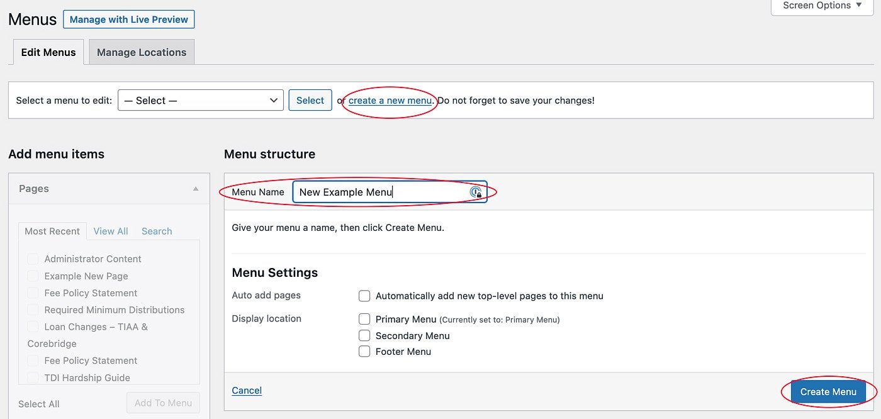
Task: Click the Select All link
Action: (38, 403)
